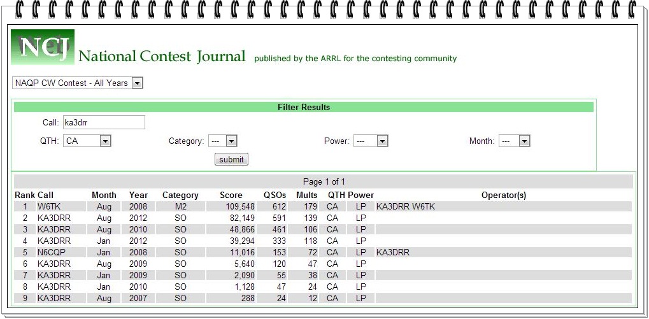Open the QTH dropdown showing CA
The width and height of the screenshot is (649, 319).
coord(87,141)
